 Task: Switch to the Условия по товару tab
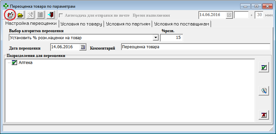(x=81, y=24)
